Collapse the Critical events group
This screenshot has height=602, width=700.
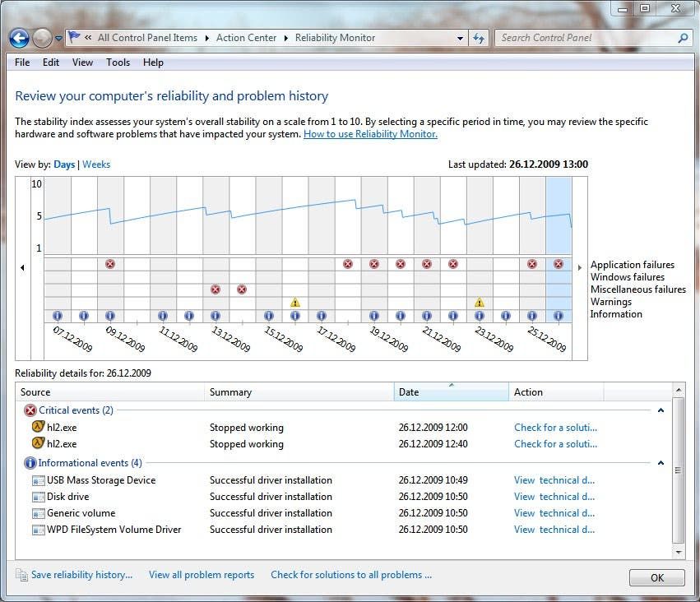click(661, 410)
